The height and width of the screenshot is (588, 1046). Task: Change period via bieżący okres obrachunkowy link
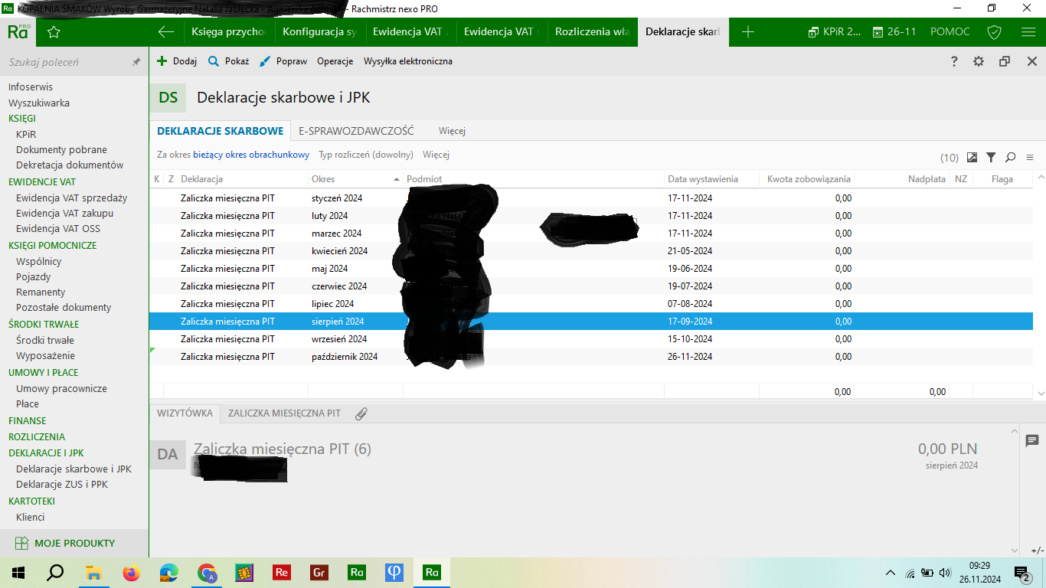pos(251,155)
